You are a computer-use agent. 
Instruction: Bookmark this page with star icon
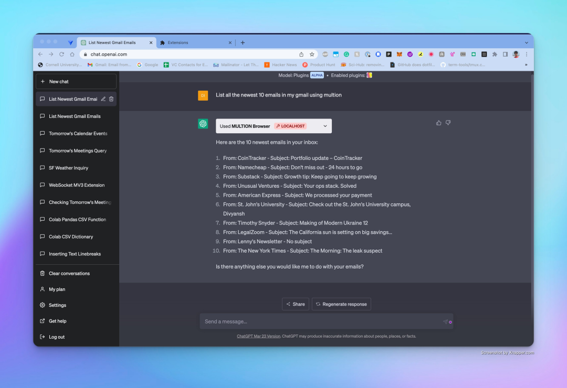click(x=312, y=54)
